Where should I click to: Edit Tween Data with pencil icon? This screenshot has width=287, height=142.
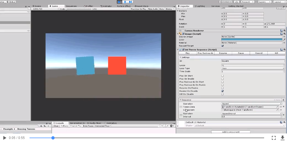point(277,107)
